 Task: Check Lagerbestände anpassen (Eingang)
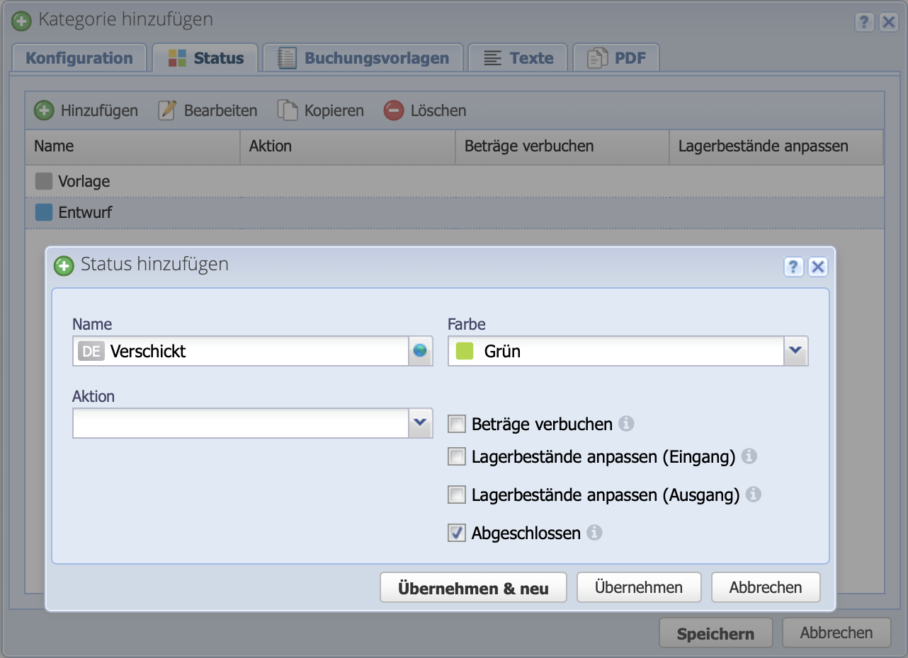pyautogui.click(x=456, y=456)
